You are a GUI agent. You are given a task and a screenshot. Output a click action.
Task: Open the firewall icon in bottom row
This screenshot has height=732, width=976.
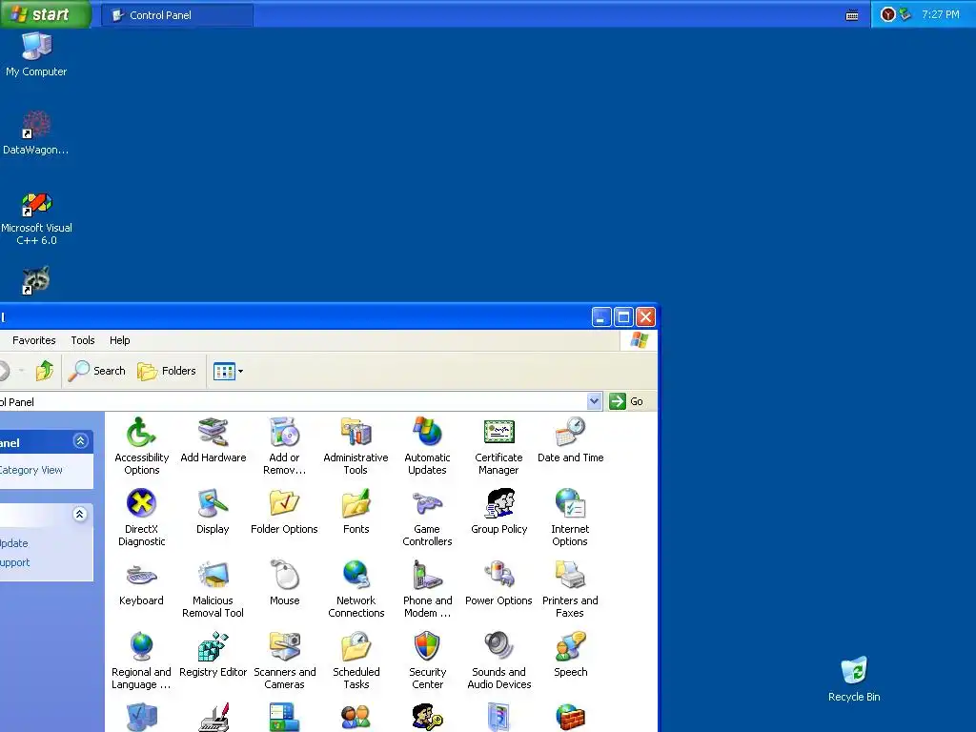[570, 717]
